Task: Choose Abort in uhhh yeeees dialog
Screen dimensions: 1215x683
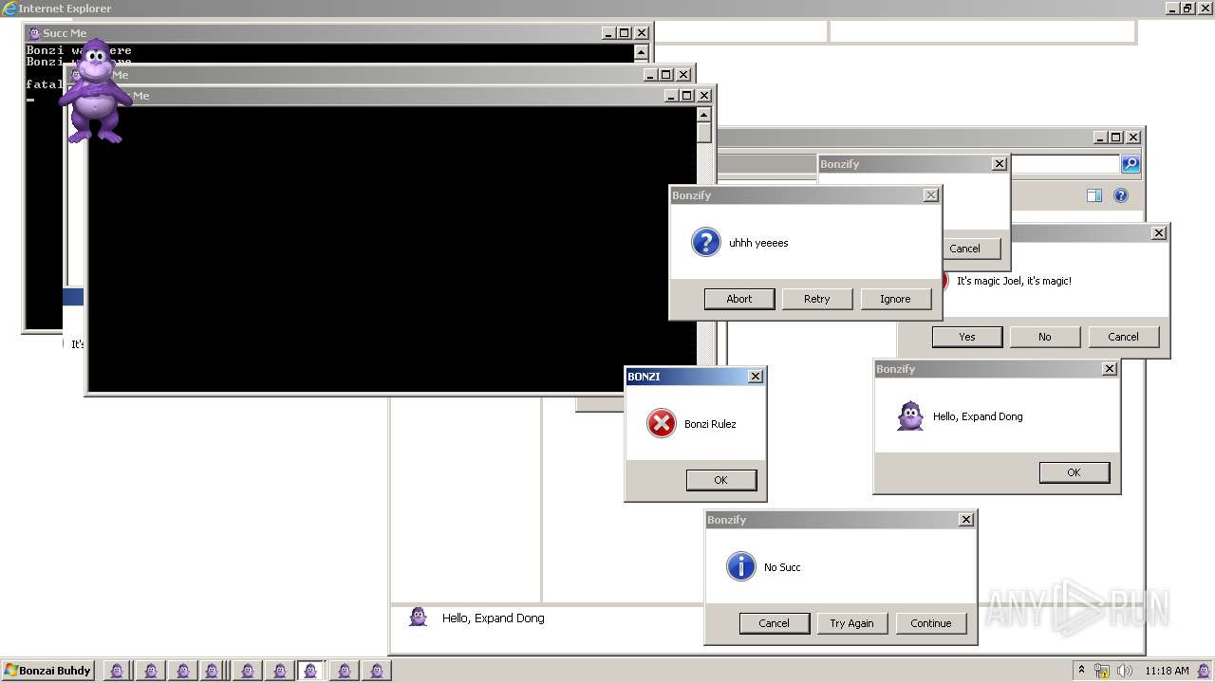Action: (739, 299)
